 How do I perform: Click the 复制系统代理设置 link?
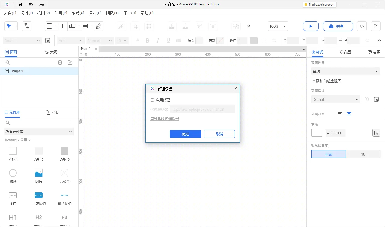click(164, 119)
